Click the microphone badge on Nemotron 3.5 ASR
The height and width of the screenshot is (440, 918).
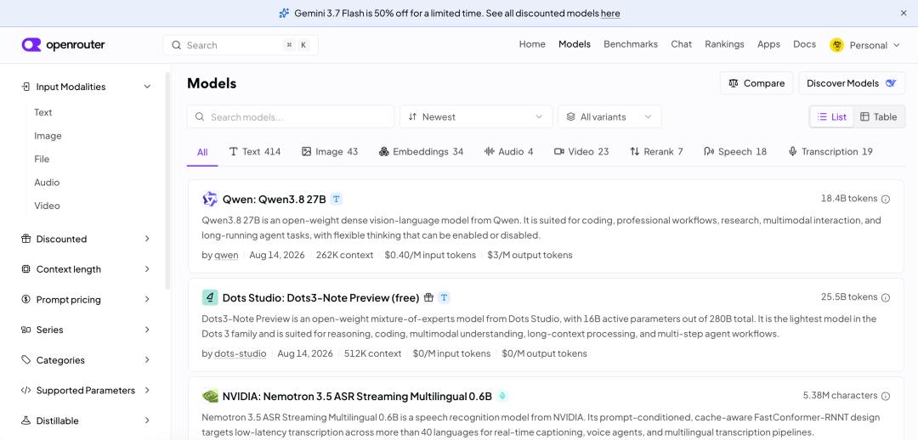(501, 396)
